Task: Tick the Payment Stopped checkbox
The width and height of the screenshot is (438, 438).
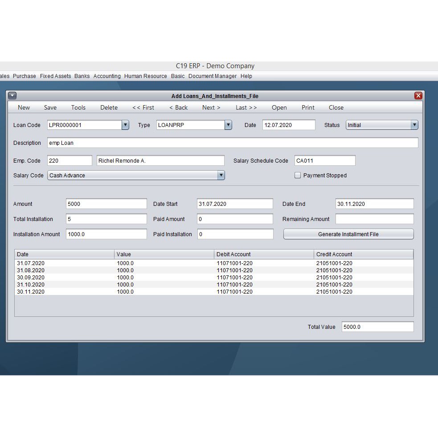Action: click(x=298, y=175)
